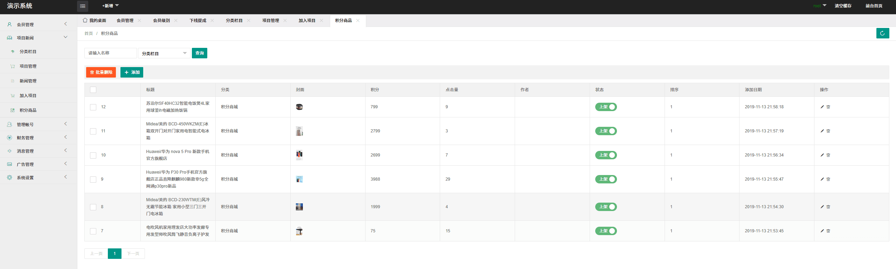Edit row 10 with pencil icon
Image resolution: width=896 pixels, height=269 pixels.
[822, 155]
